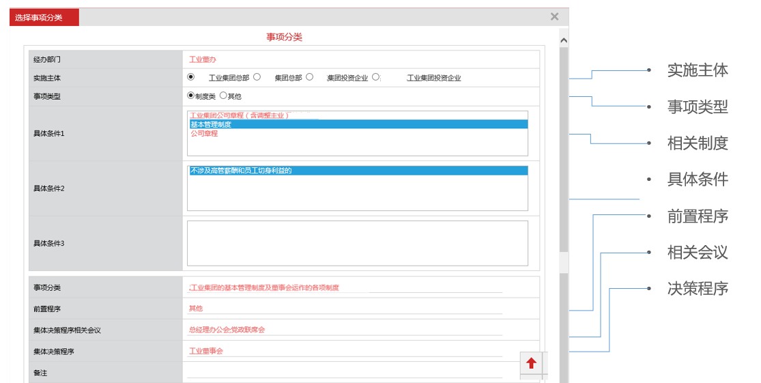Viewport: 761px width, 383px height.
Task: Click the red back-to-top arrow icon
Action: (x=531, y=363)
